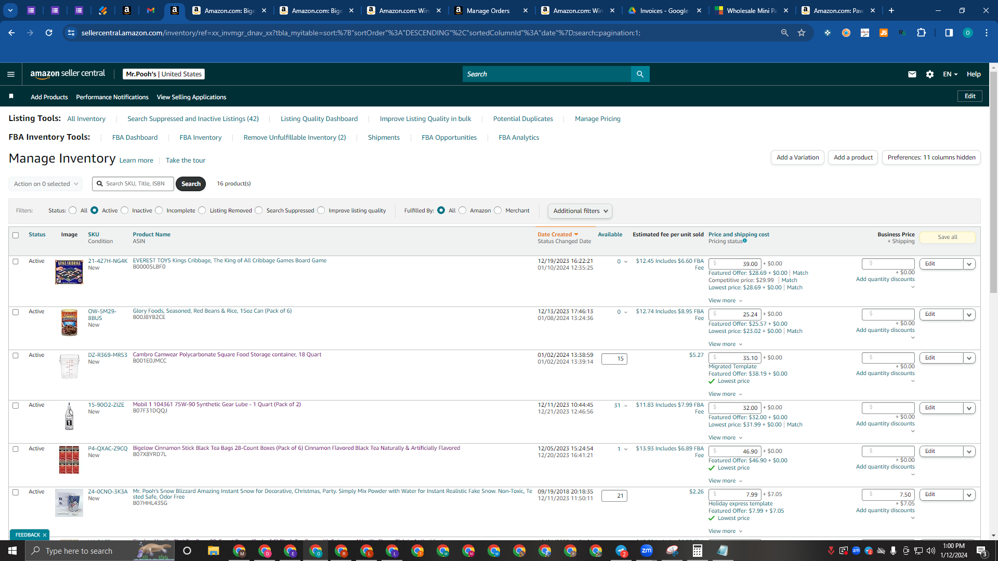Expand the Additional filters dropdown
This screenshot has height=561, width=998.
tap(580, 211)
